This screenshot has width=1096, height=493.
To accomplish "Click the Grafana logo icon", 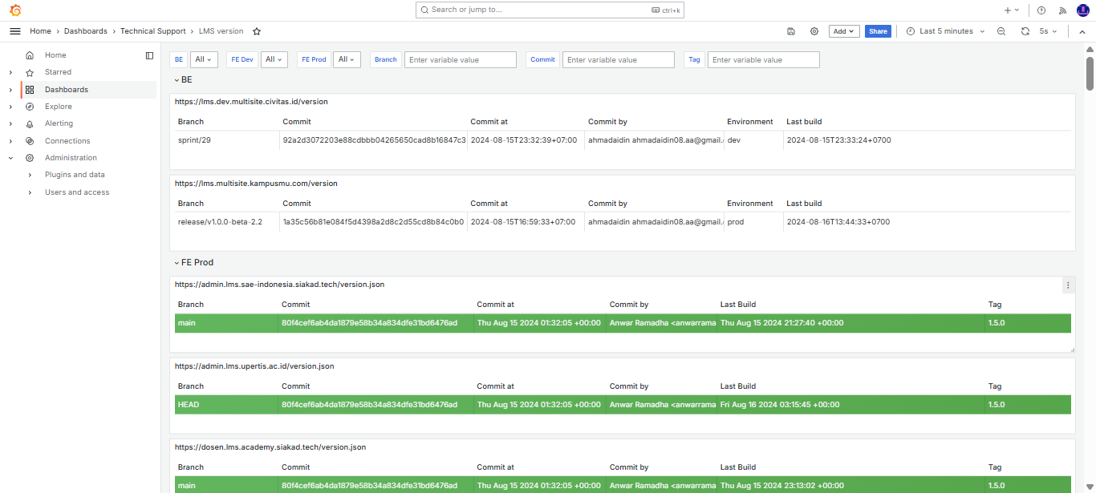I will pos(15,10).
